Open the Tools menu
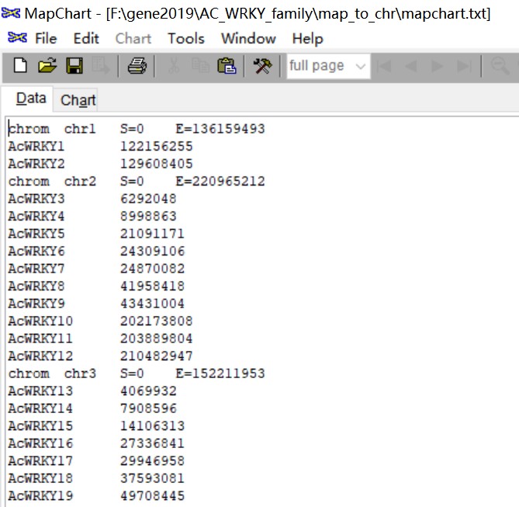This screenshot has width=519, height=507. click(x=186, y=38)
